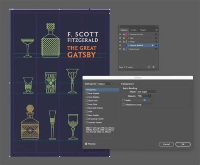The height and width of the screenshot is (165, 200).
Task: Expand the Image layer contents
Action: (128, 42)
